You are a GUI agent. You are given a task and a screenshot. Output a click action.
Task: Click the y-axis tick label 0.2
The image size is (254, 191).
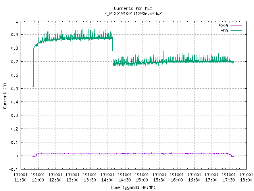14,129
